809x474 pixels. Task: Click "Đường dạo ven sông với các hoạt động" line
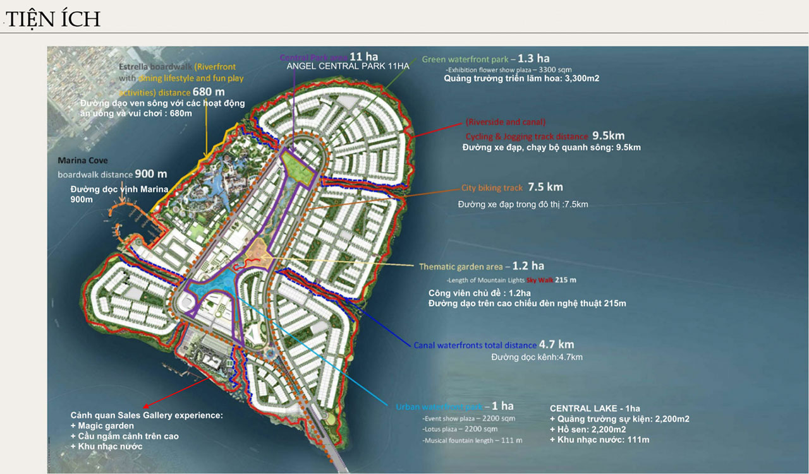pos(162,103)
